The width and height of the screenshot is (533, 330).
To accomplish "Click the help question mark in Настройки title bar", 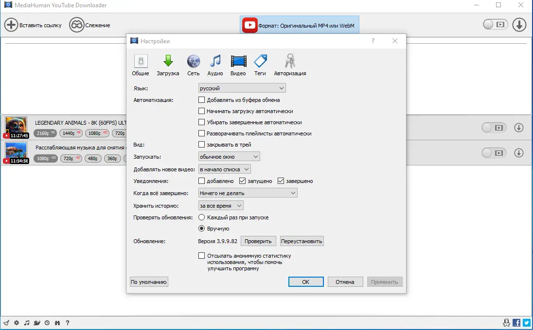I will (x=373, y=41).
